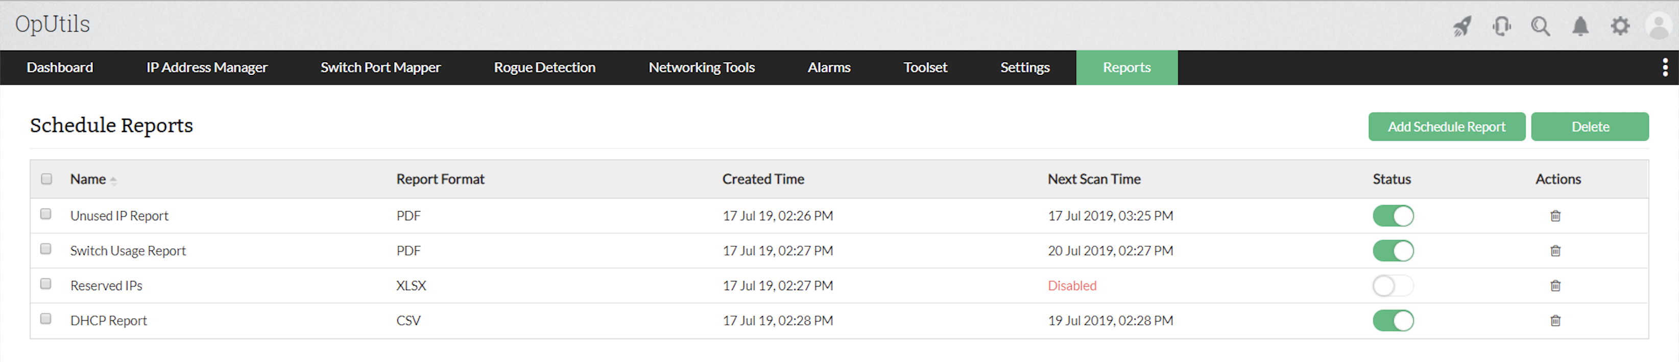Click trash icon for Reserved IPs
The width and height of the screenshot is (1679, 362).
tap(1555, 286)
